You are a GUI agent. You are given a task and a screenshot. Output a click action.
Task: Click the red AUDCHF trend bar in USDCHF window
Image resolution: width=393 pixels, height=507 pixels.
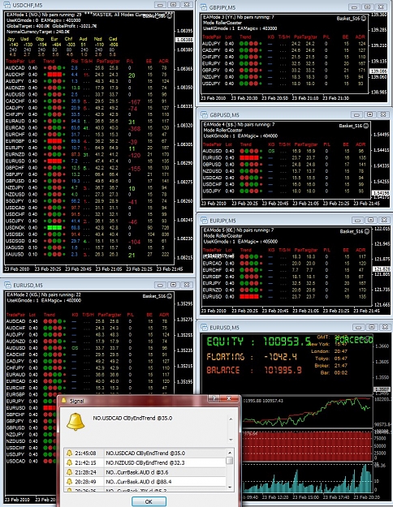click(54, 75)
